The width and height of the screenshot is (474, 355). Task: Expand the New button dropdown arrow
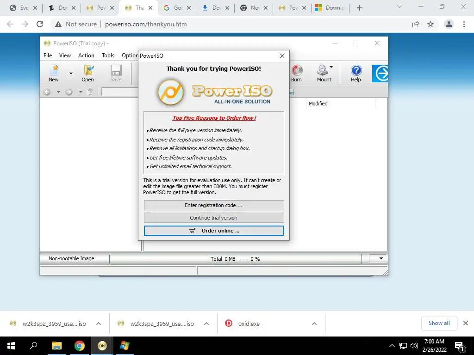pyautogui.click(x=71, y=73)
